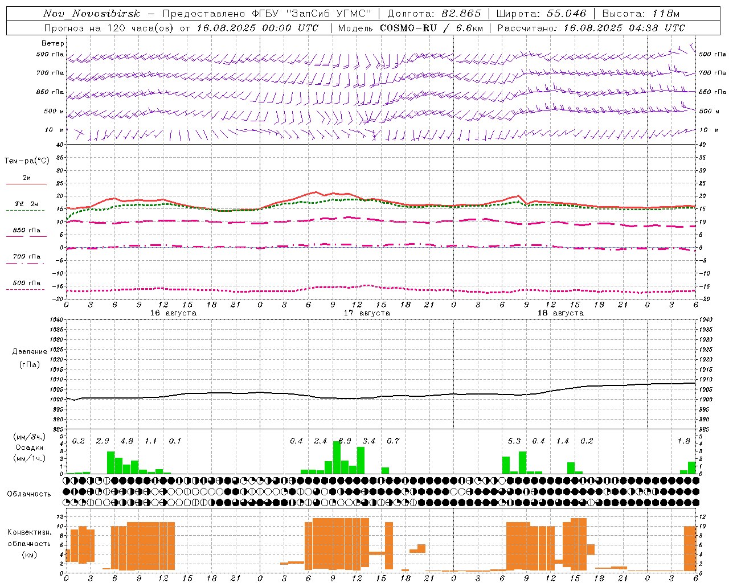Click the Тем-ра(°C) axis title
Screen dimensions: 729x583
pos(27,161)
